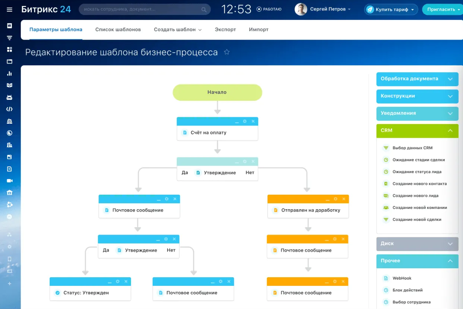The width and height of the screenshot is (463, 309).
Task: Open settings gear on Счёт на оплату block
Action: [245, 121]
